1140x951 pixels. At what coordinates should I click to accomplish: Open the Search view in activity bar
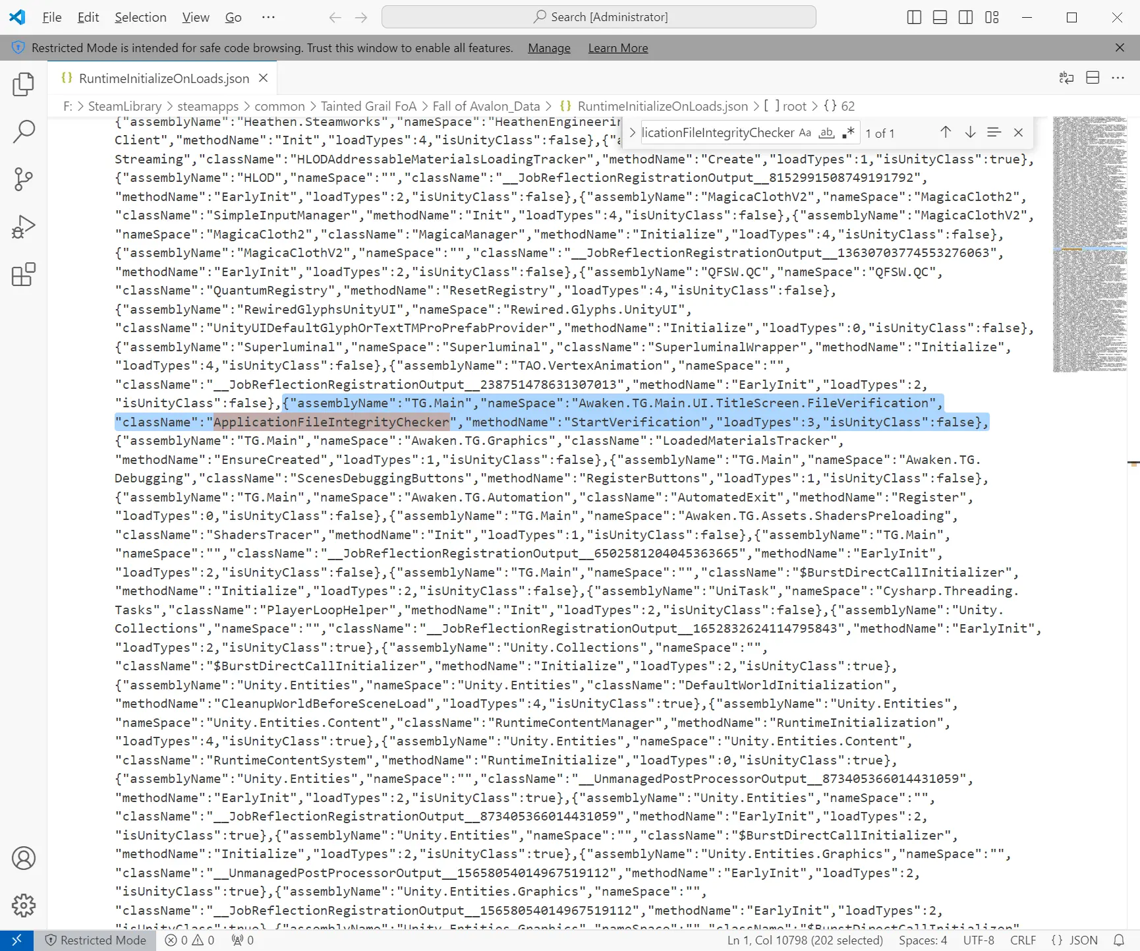pyautogui.click(x=24, y=132)
